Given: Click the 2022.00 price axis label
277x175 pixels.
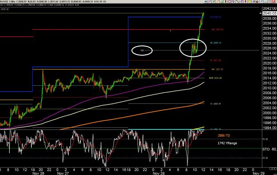Looking at the screenshot, I should point(269,58).
